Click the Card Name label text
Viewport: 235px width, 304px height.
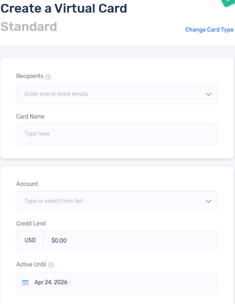30,116
